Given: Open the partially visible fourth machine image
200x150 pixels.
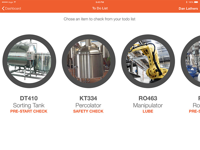Looking at the screenshot, I should pos(190,61).
